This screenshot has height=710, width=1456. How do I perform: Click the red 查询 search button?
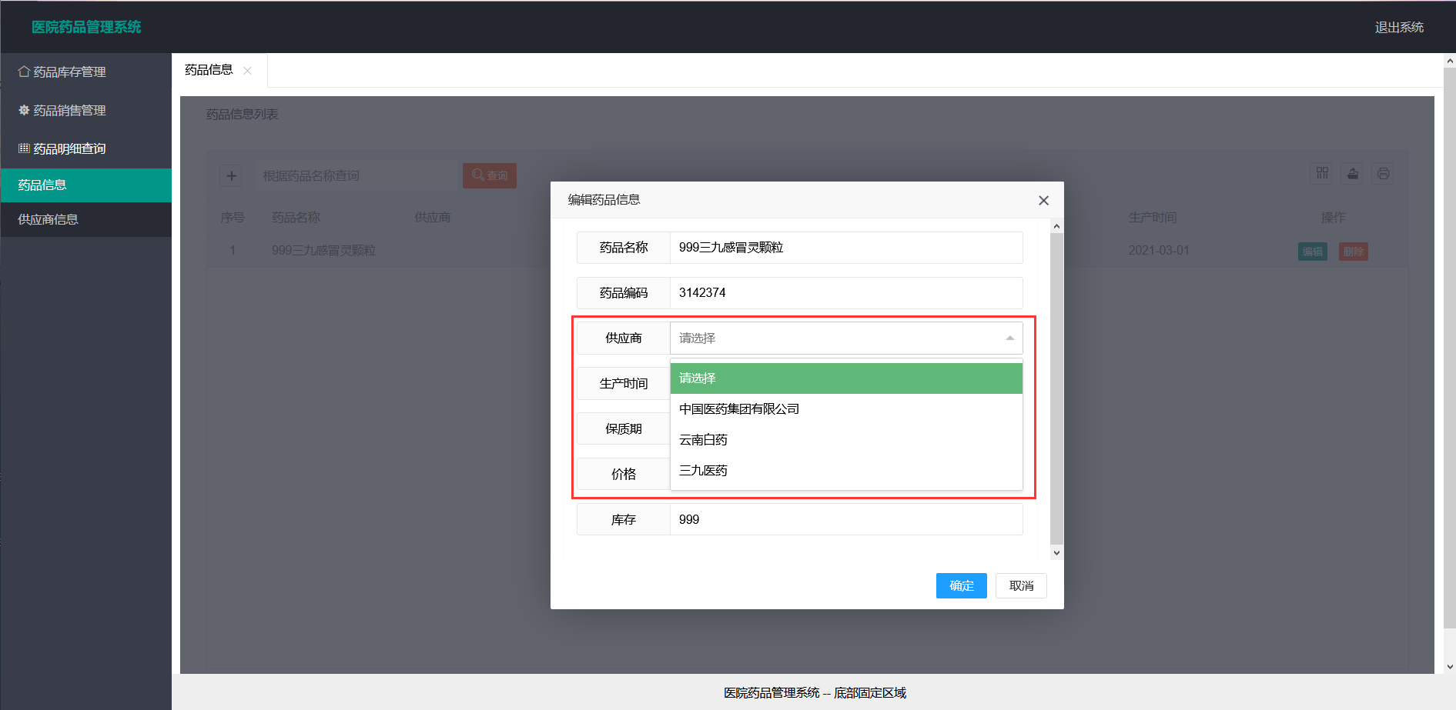point(490,175)
